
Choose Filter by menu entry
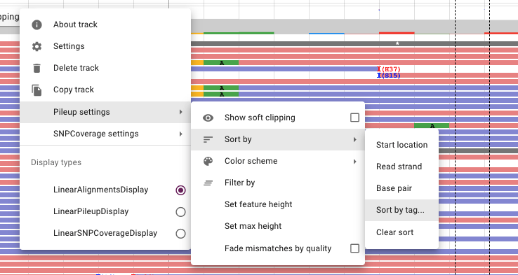click(278, 183)
